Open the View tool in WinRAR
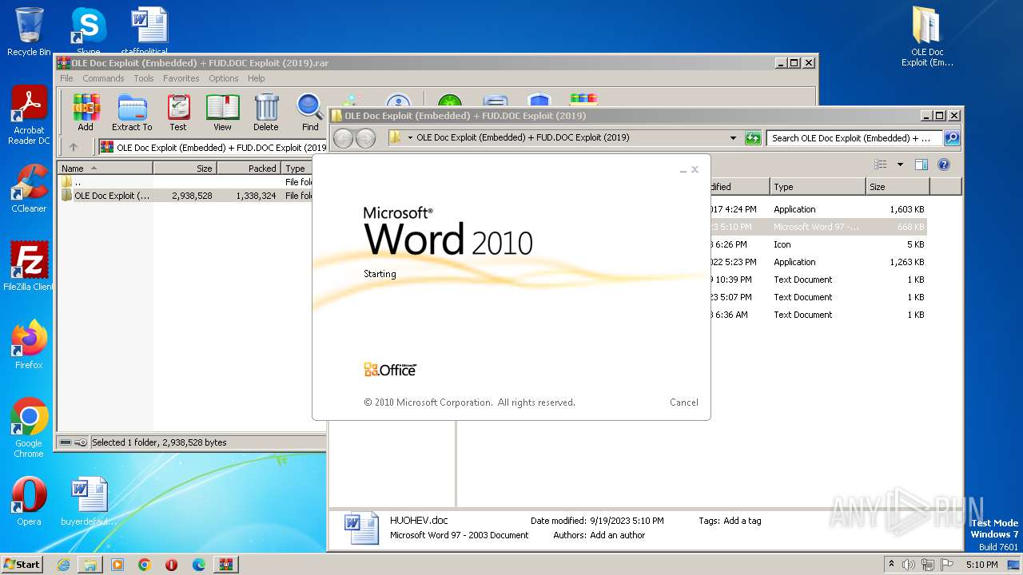The image size is (1023, 575). (x=222, y=113)
